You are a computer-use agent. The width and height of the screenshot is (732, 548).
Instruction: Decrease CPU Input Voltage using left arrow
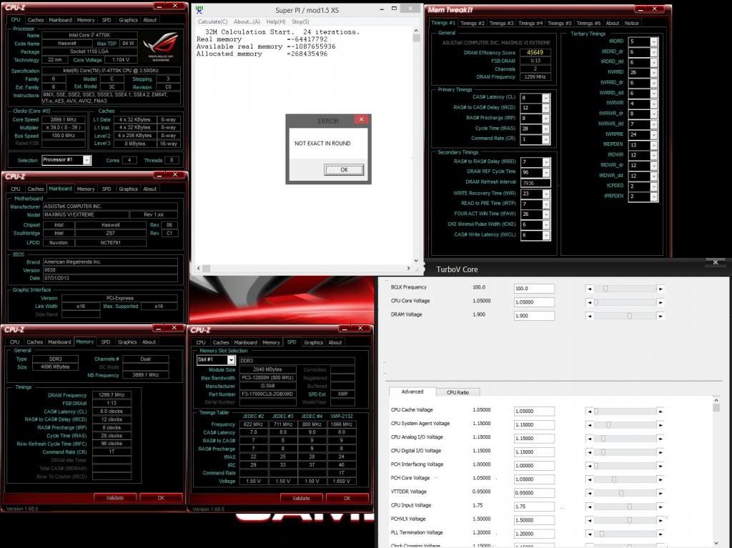pos(589,506)
